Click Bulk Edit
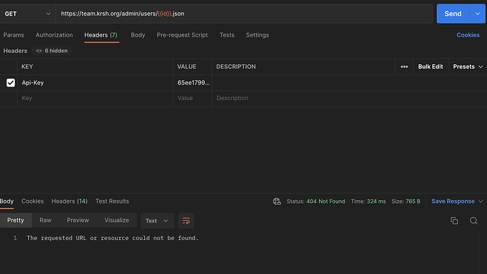The height and width of the screenshot is (274, 487). [x=431, y=67]
